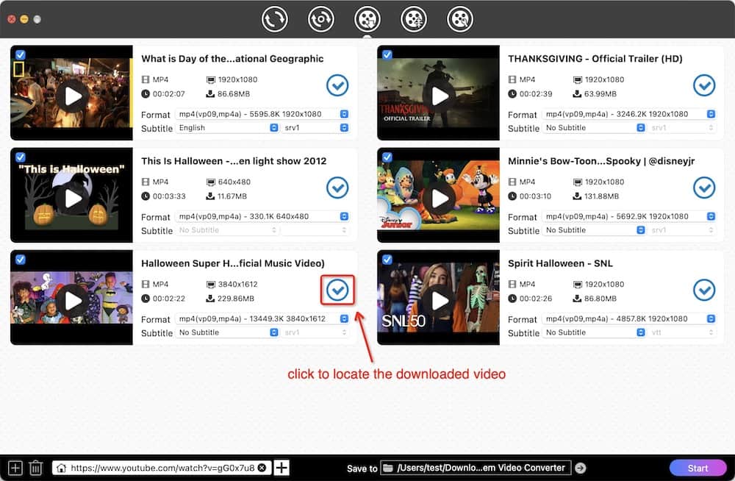
Task: Locate downloaded Day of the Dead video checkmark
Action: coord(337,85)
